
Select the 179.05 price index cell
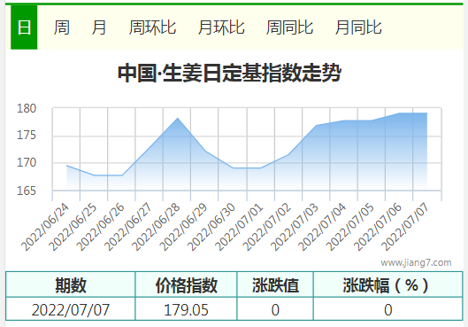click(x=186, y=309)
